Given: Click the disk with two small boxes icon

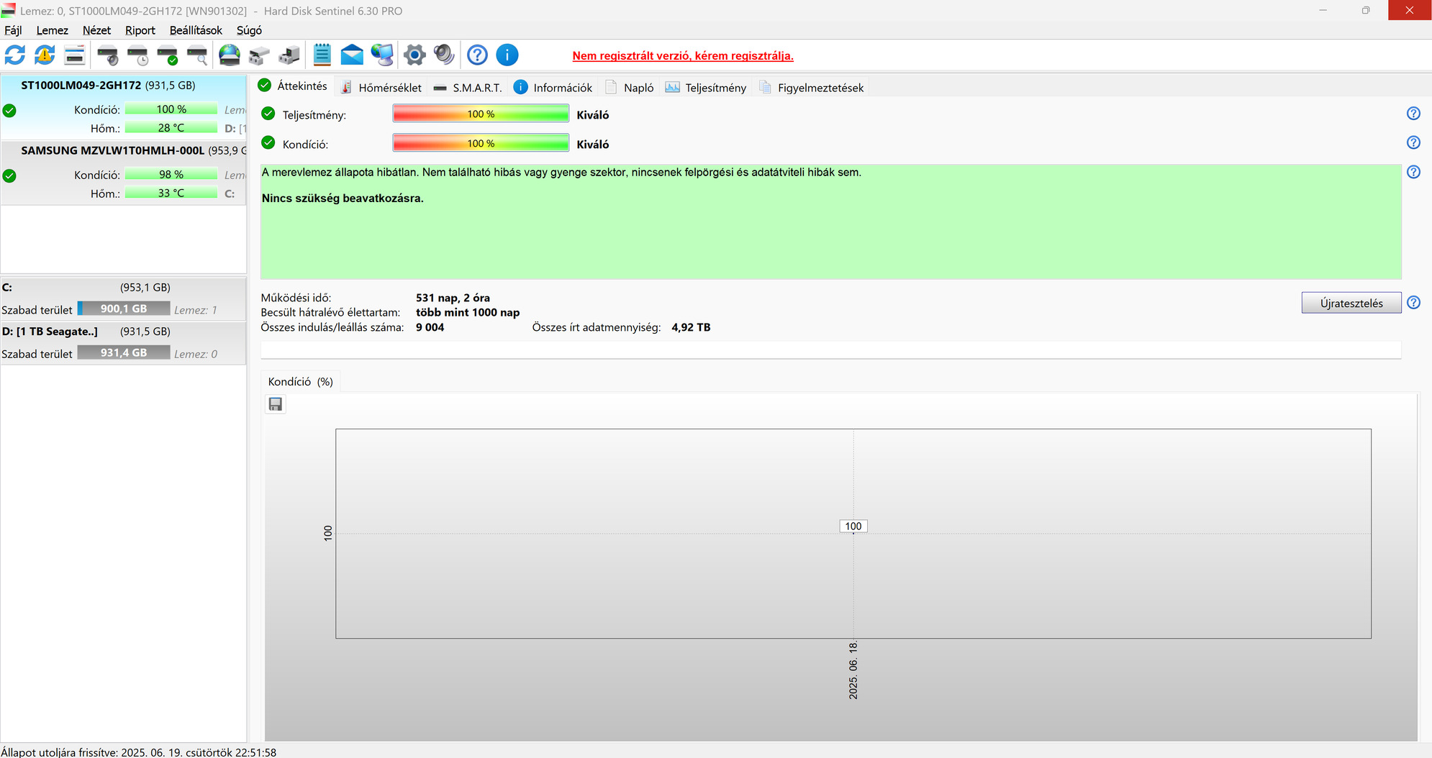Looking at the screenshot, I should tap(259, 55).
